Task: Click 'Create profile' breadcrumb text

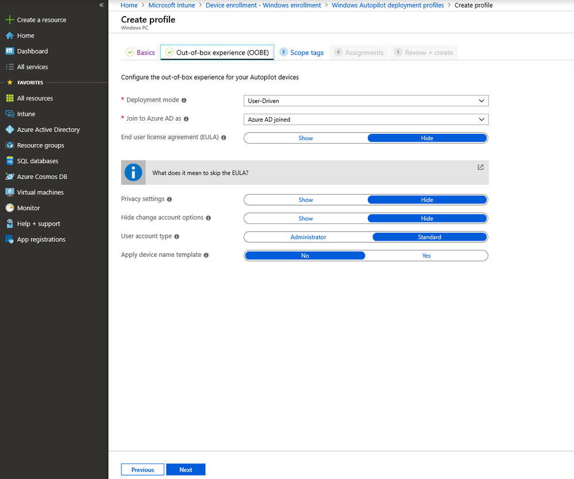Action: tap(473, 5)
